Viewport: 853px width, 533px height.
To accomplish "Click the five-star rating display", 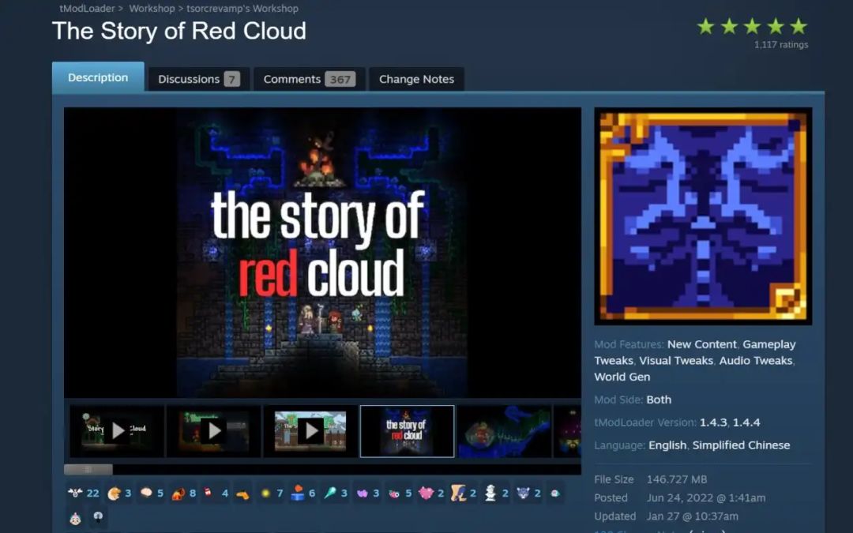I will [x=752, y=27].
